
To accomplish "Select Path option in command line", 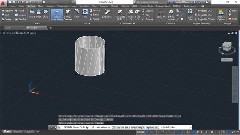I will pos(127,127).
